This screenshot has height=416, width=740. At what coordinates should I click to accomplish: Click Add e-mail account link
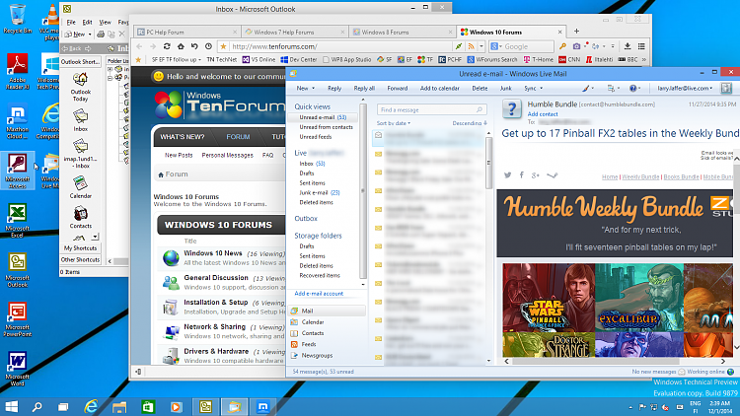click(319, 294)
